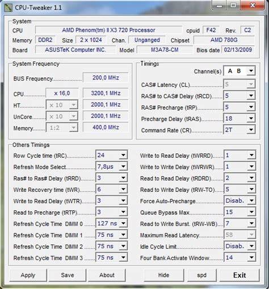Open Refresh Cycle Time DIMM 0 dropdown
This screenshot has height=289, width=269.
click(112, 223)
